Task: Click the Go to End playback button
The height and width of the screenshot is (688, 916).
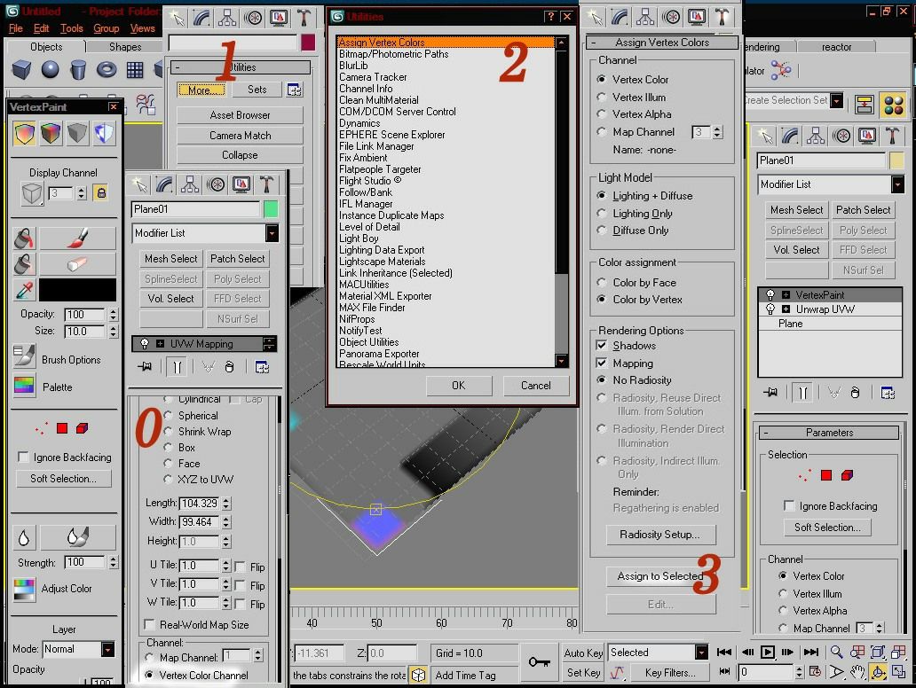Action: [810, 652]
